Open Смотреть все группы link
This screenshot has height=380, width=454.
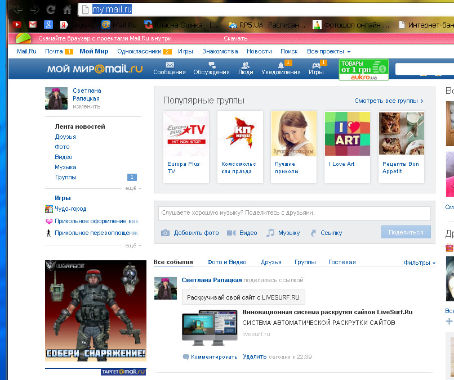click(389, 101)
